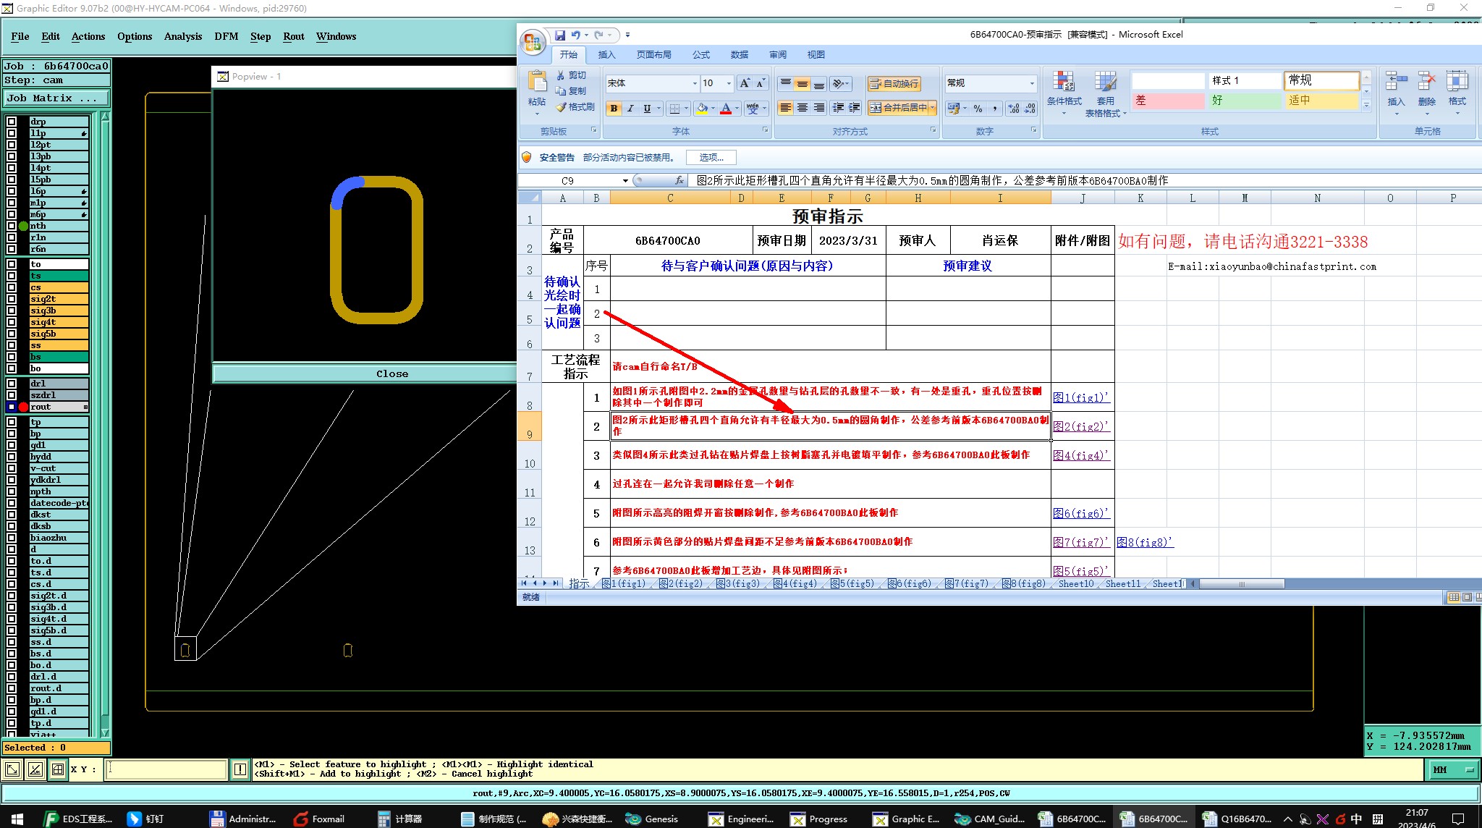The width and height of the screenshot is (1482, 828).
Task: Close the Popview window with Close button
Action: tap(392, 373)
